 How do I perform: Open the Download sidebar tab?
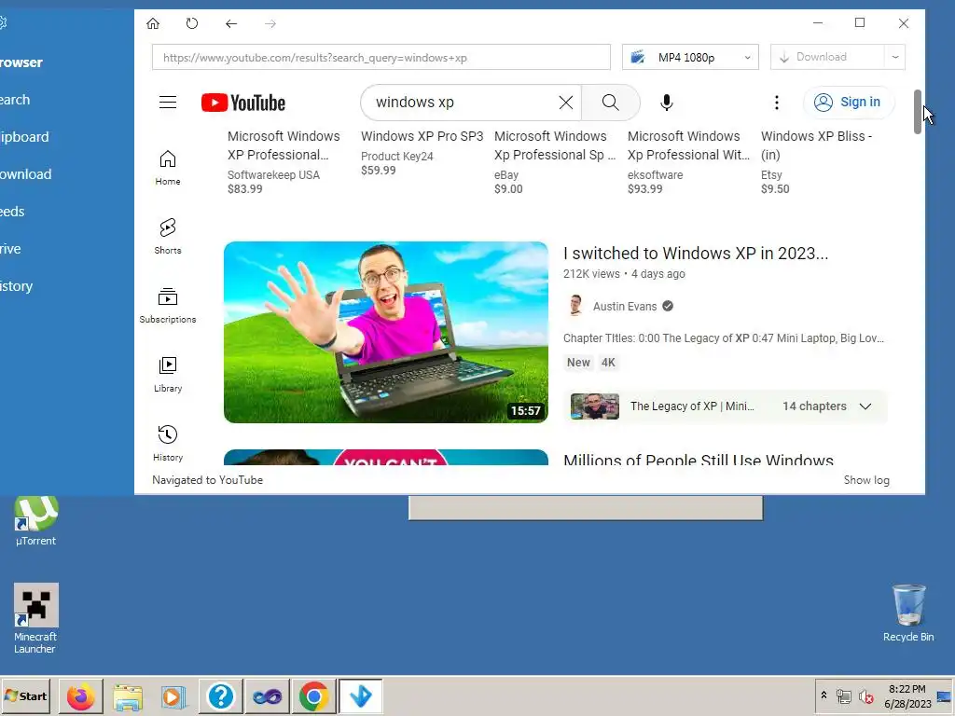(25, 174)
